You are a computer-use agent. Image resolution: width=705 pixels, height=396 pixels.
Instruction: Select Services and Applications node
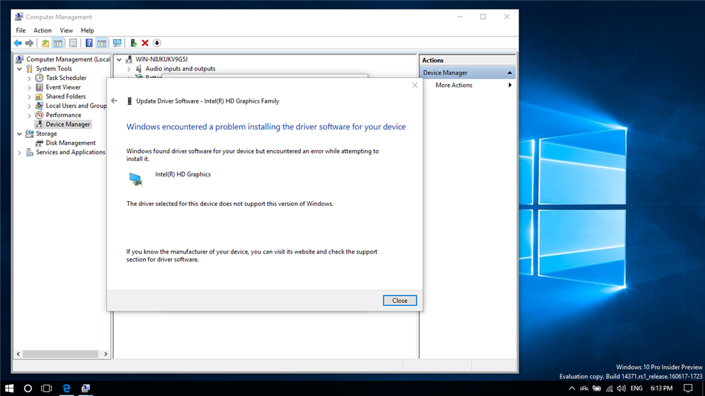pyautogui.click(x=70, y=152)
